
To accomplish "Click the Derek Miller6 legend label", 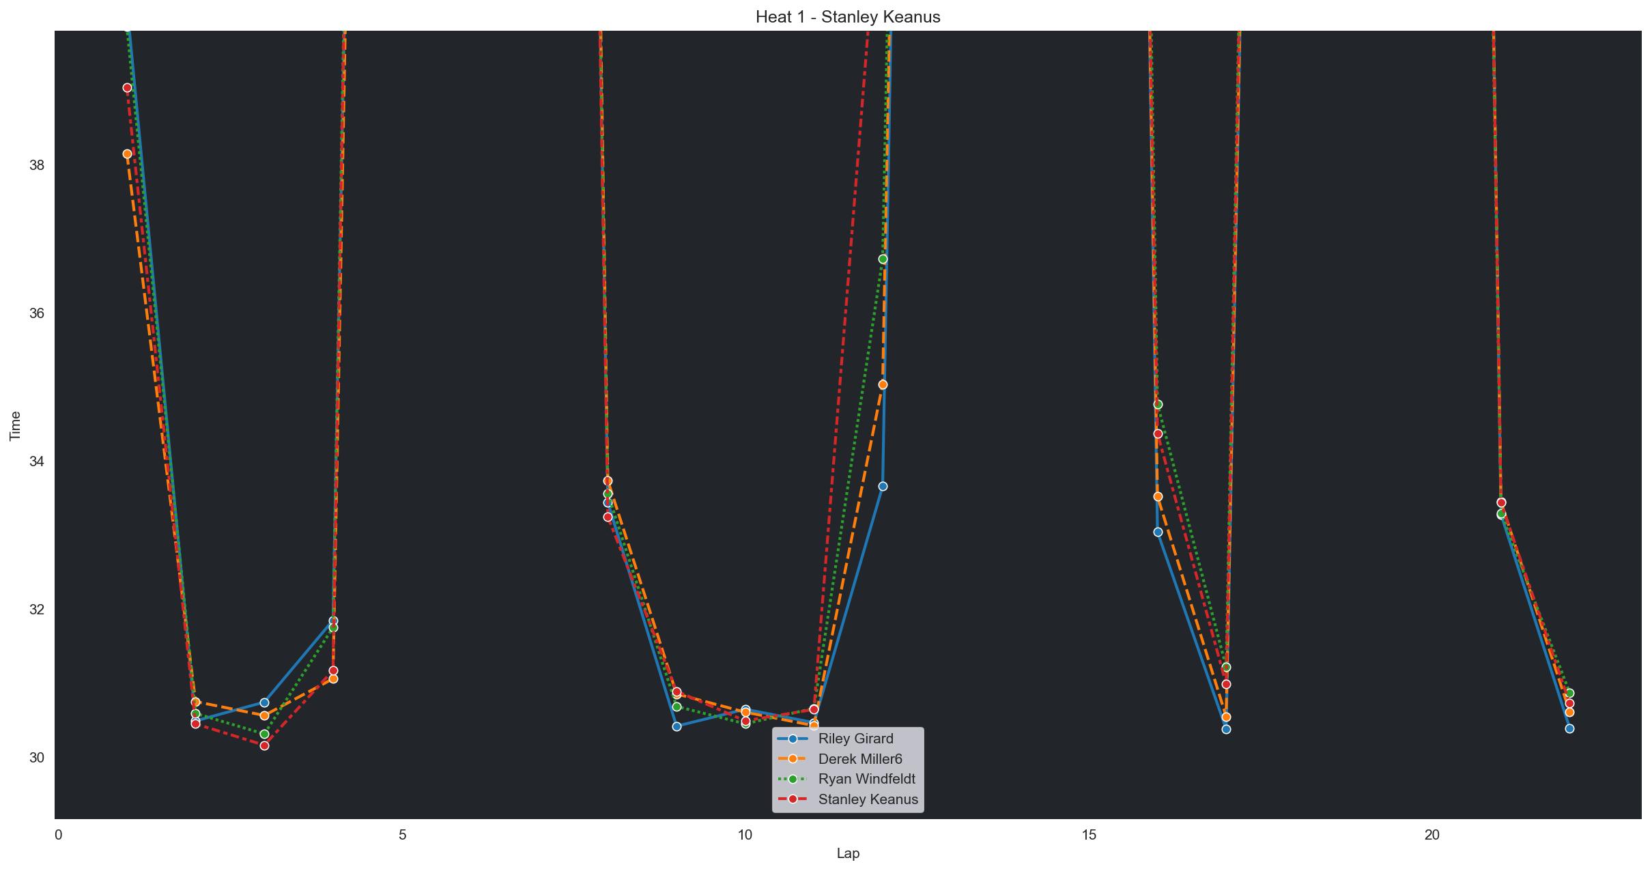I will point(860,758).
